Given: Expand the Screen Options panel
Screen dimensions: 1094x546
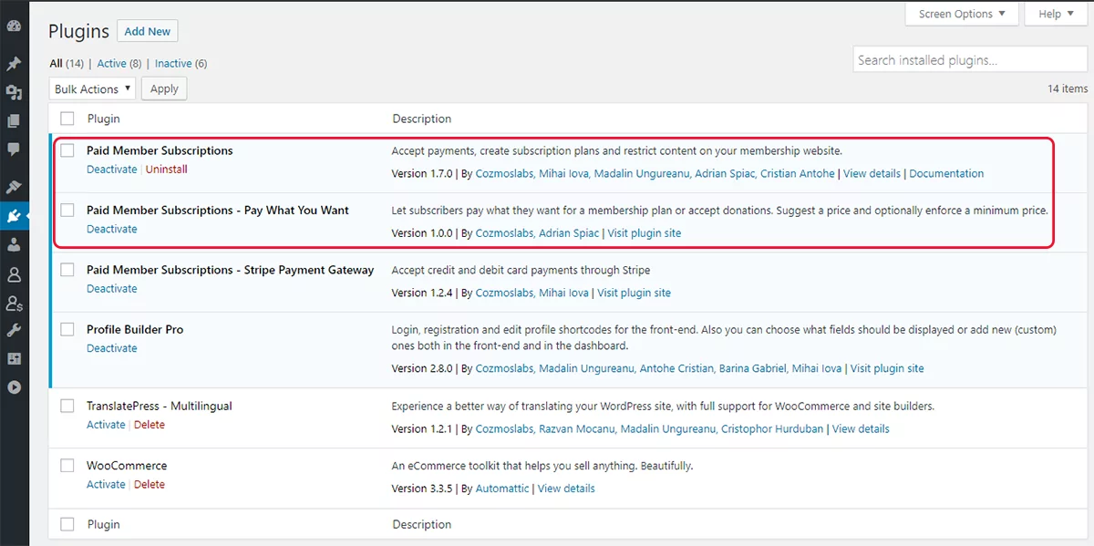Looking at the screenshot, I should click(962, 14).
